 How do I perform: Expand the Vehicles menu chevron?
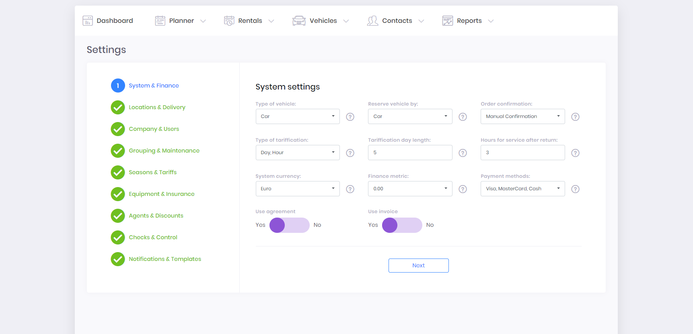coord(346,21)
